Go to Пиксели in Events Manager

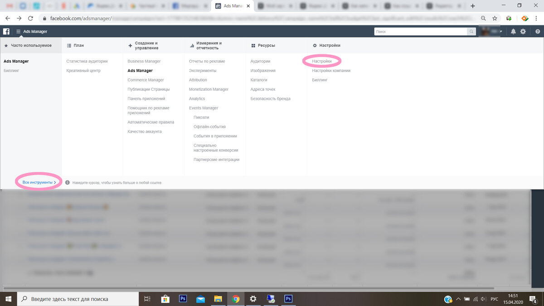click(201, 117)
